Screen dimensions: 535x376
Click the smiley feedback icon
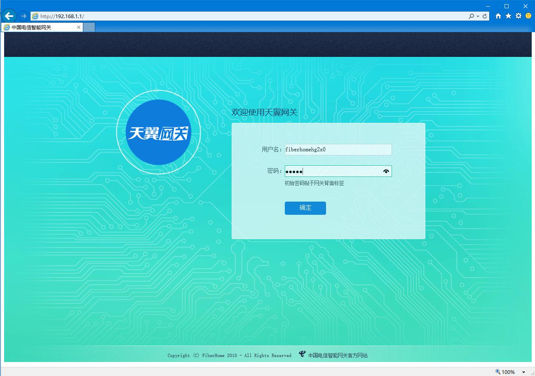(528, 16)
